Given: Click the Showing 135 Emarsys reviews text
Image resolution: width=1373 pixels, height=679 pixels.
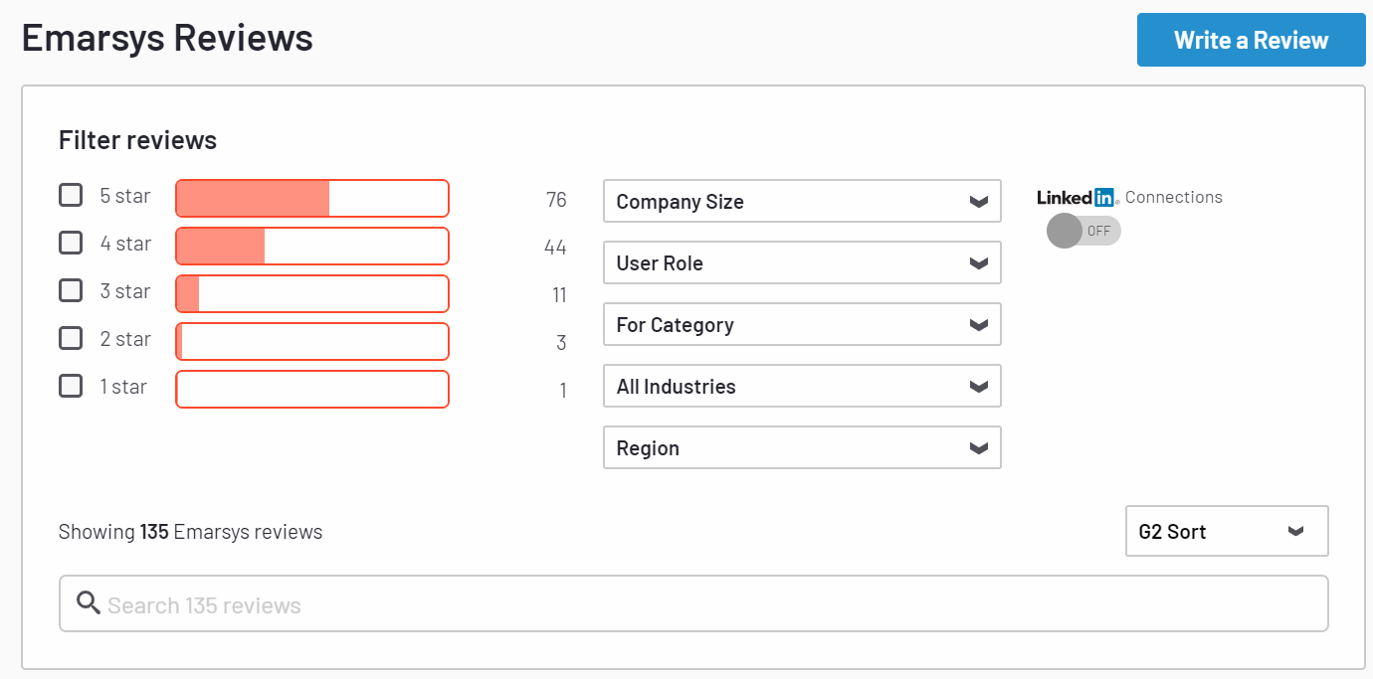Looking at the screenshot, I should point(190,532).
